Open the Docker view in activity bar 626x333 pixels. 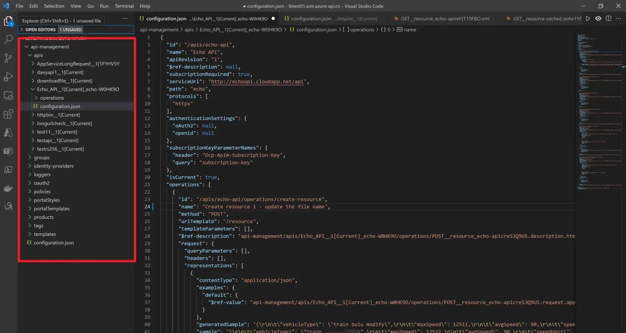[x=8, y=188]
